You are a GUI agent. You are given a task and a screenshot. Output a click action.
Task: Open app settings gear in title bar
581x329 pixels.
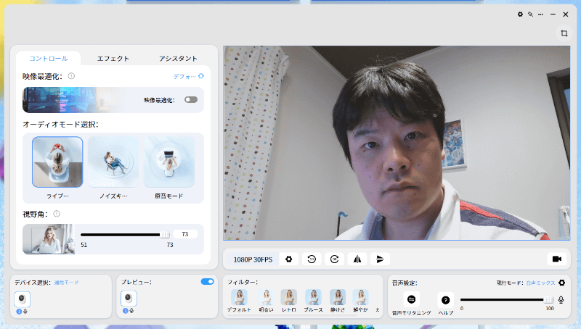tap(520, 14)
